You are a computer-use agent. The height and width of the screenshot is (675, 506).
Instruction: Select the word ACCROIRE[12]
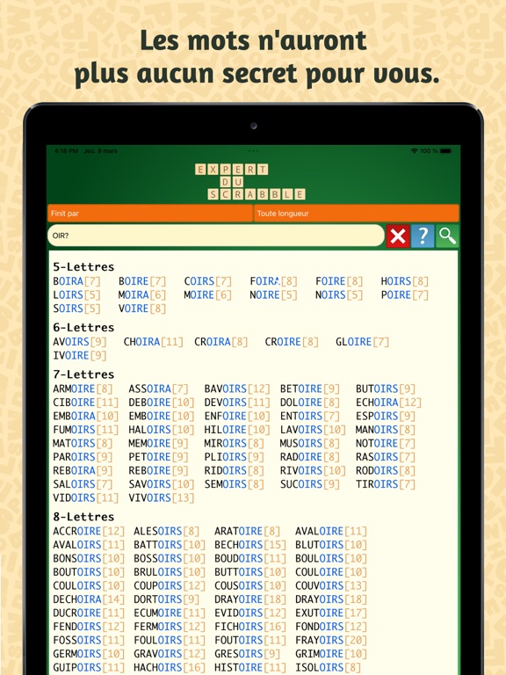click(x=89, y=531)
